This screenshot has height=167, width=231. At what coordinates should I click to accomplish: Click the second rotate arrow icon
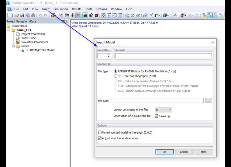133,15
